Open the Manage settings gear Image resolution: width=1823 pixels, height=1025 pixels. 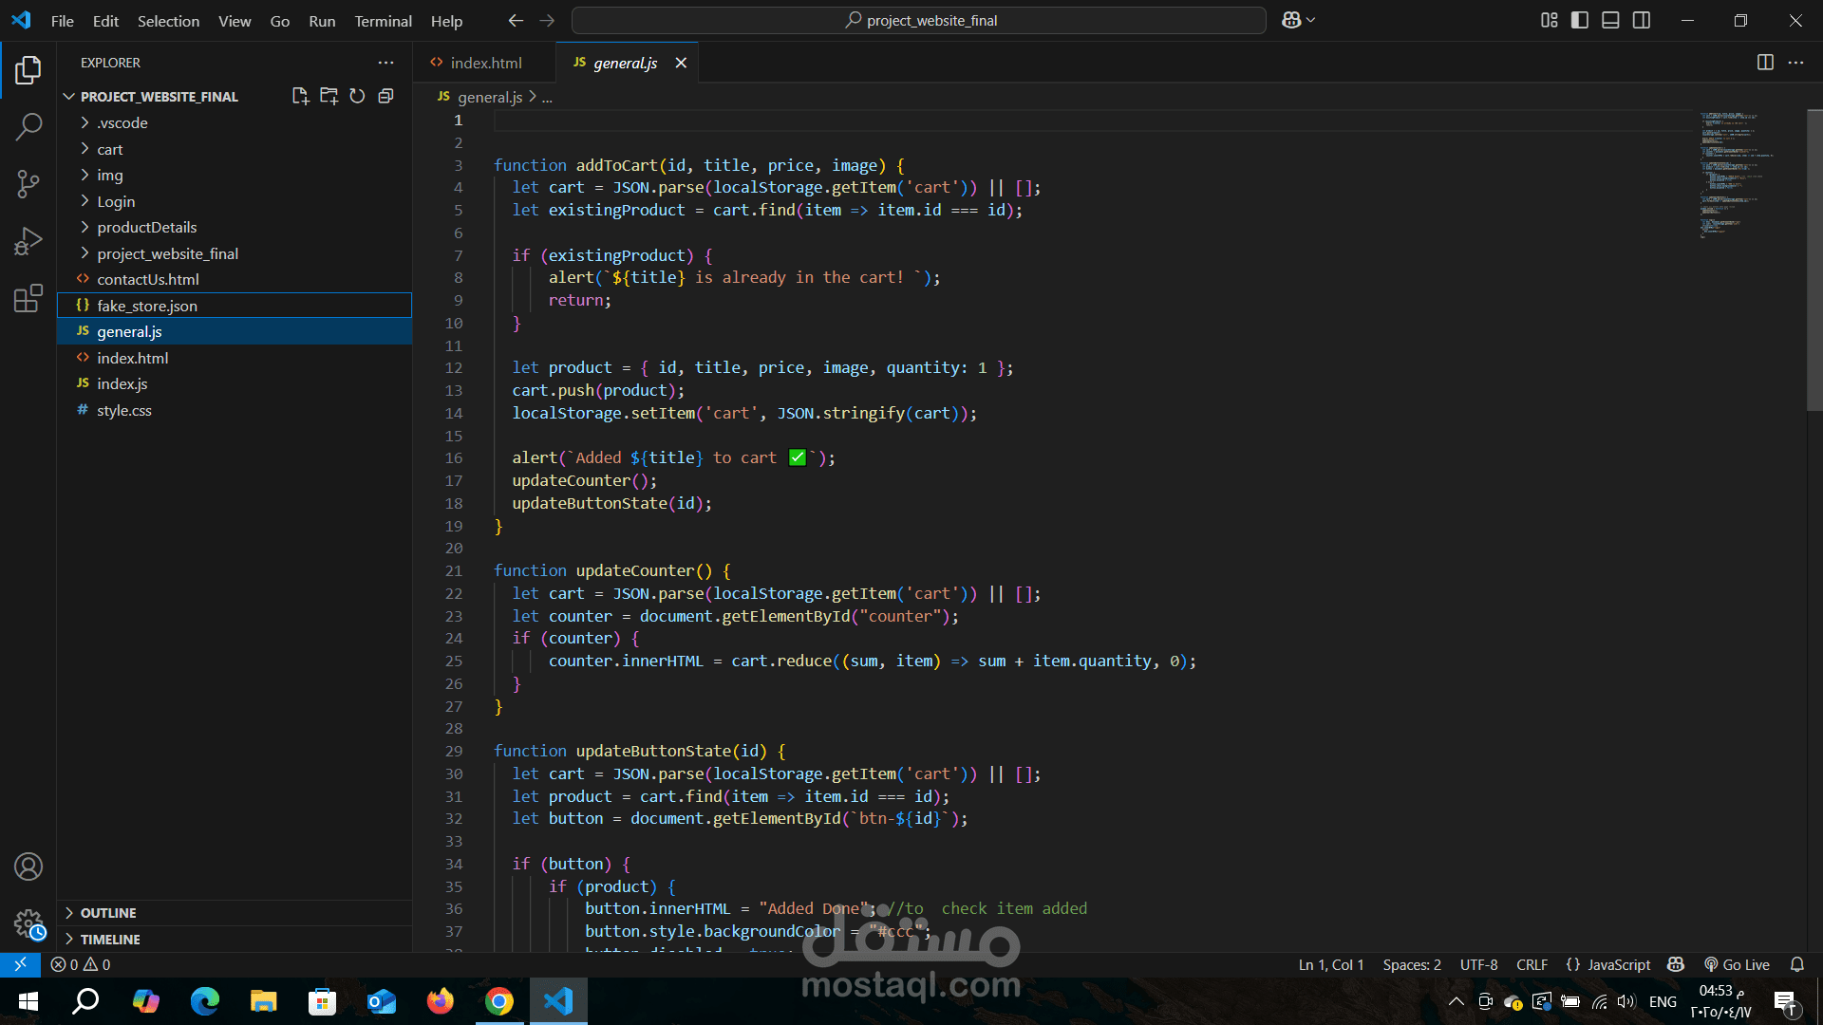(28, 923)
